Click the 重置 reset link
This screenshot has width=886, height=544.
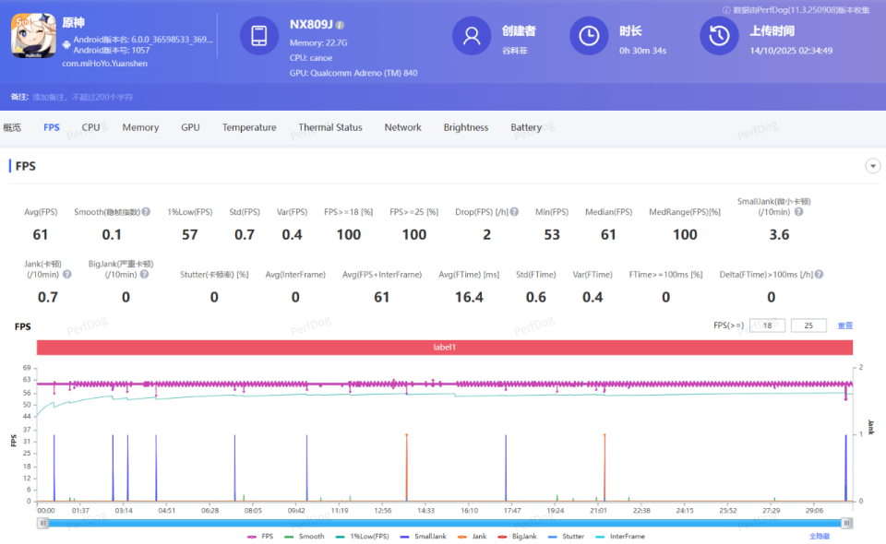(x=844, y=325)
